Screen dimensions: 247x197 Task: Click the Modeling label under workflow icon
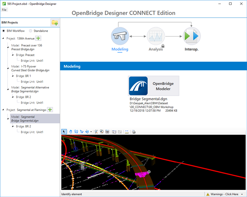coord(120,49)
